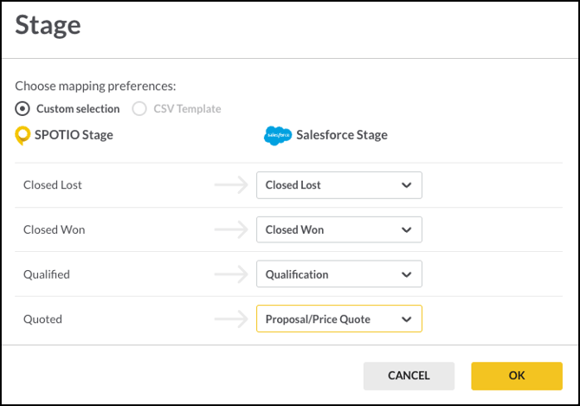
Task: Select the CSV Template radio button
Action: click(139, 109)
